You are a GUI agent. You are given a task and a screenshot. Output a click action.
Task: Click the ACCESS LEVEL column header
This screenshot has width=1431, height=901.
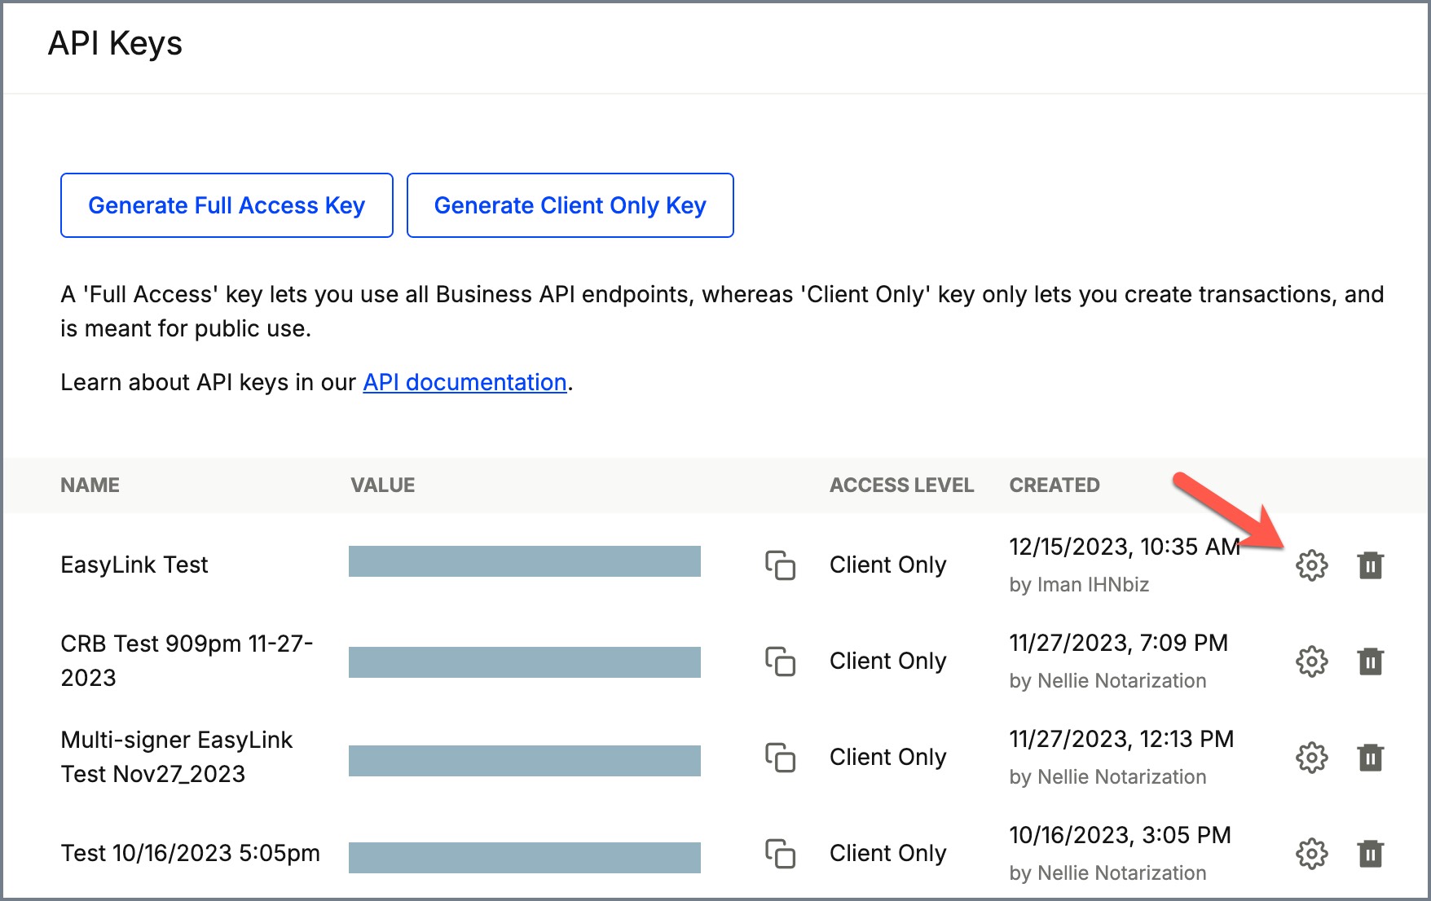click(x=901, y=486)
